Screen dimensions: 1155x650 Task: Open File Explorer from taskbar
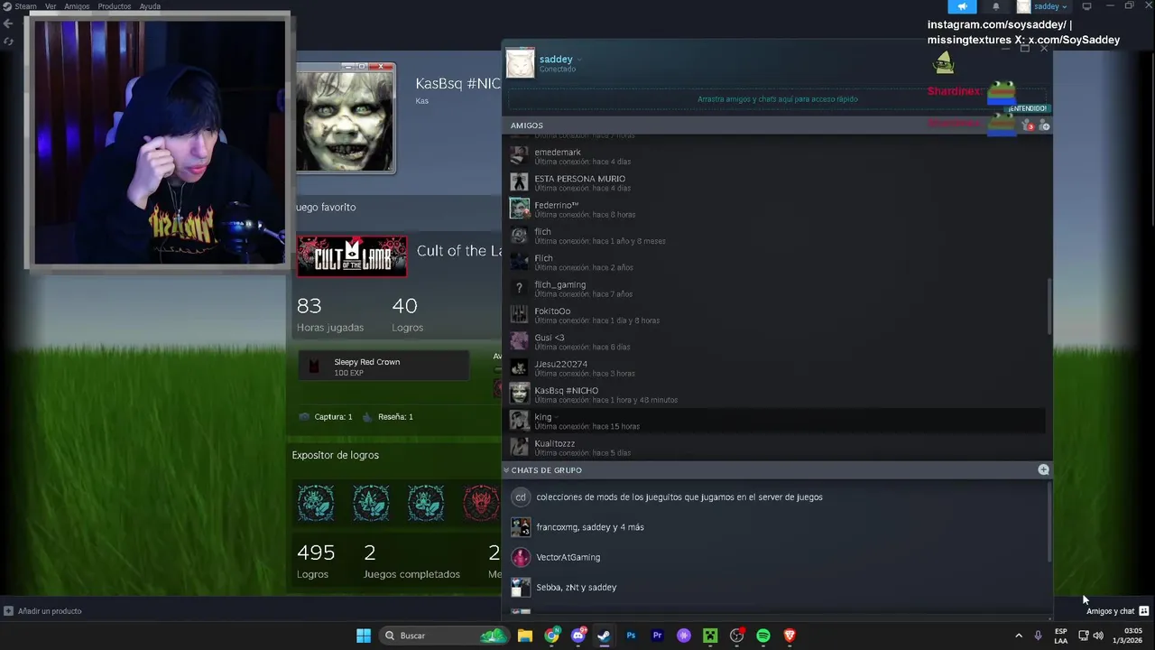tap(524, 636)
